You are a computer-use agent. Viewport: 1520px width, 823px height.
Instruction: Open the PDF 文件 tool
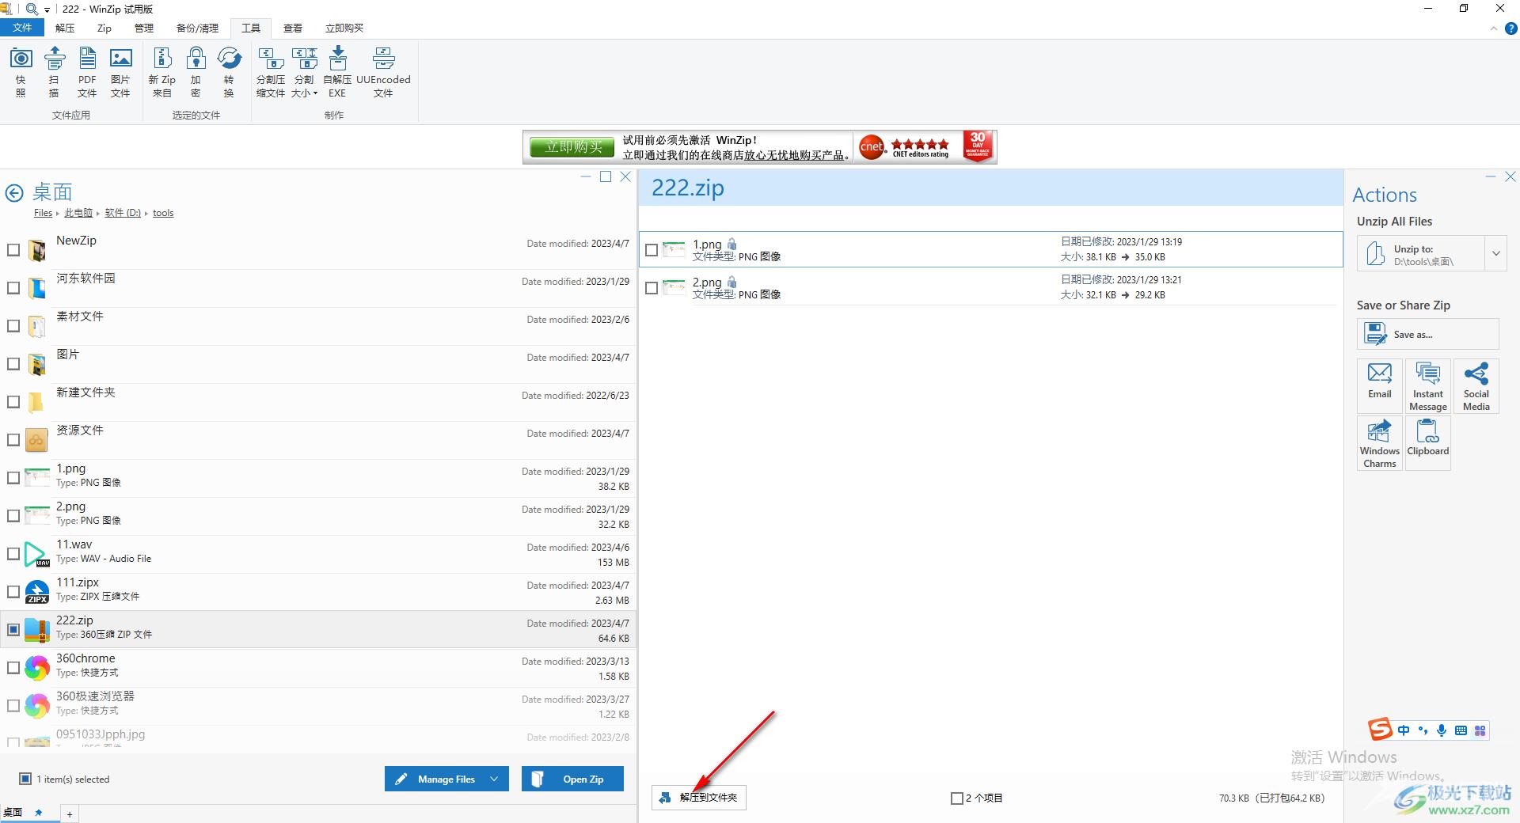[87, 71]
